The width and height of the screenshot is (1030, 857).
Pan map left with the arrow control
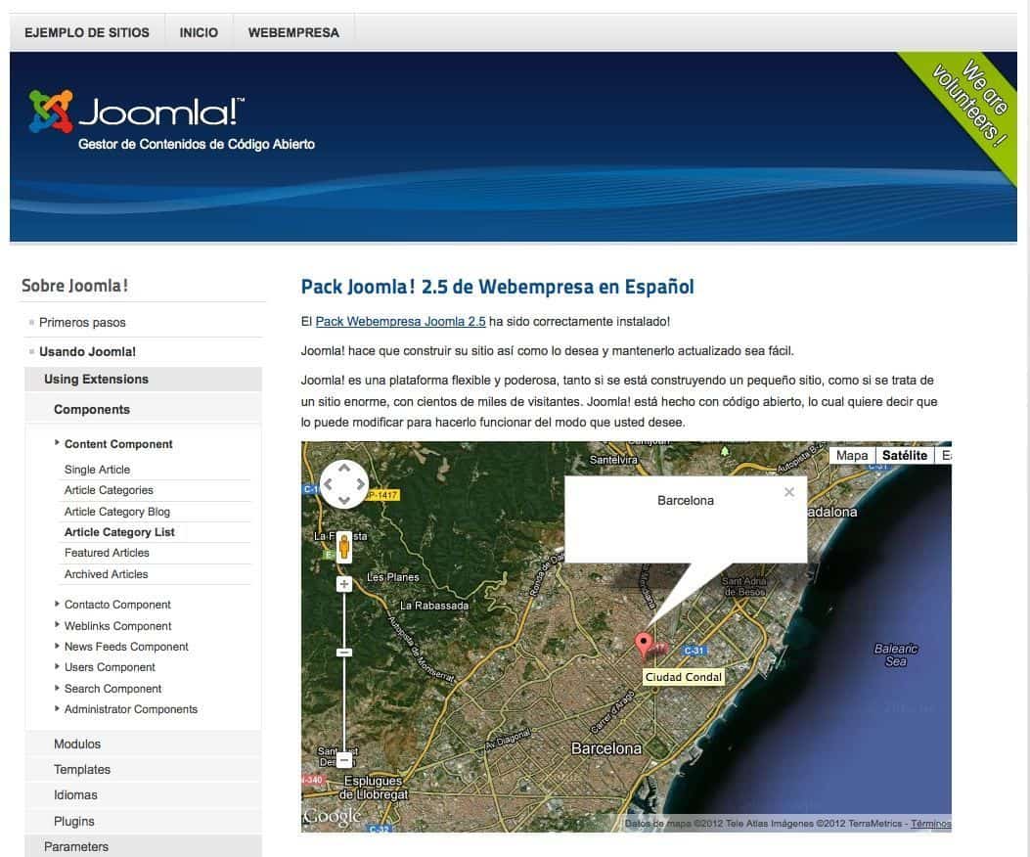(329, 484)
